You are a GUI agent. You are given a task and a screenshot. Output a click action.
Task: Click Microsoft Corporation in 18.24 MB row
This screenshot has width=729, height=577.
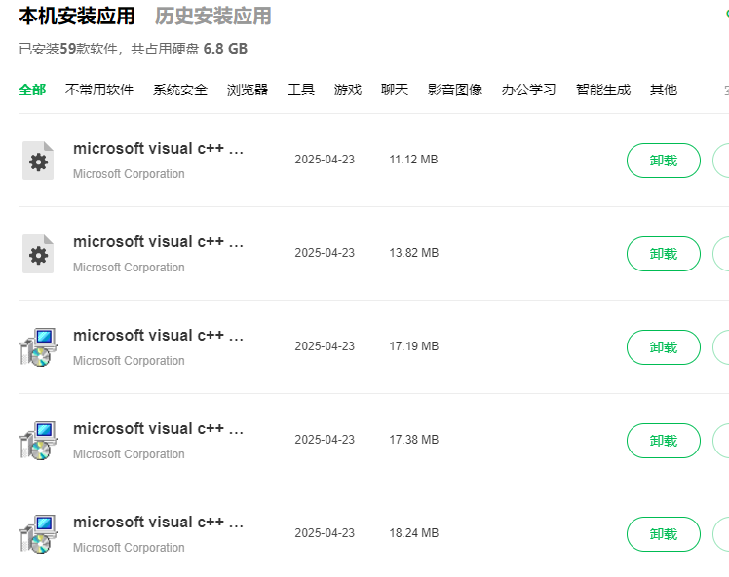pyautogui.click(x=129, y=547)
